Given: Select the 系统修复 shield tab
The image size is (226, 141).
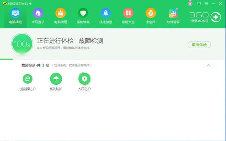Looking at the screenshot, I should pos(83,16).
